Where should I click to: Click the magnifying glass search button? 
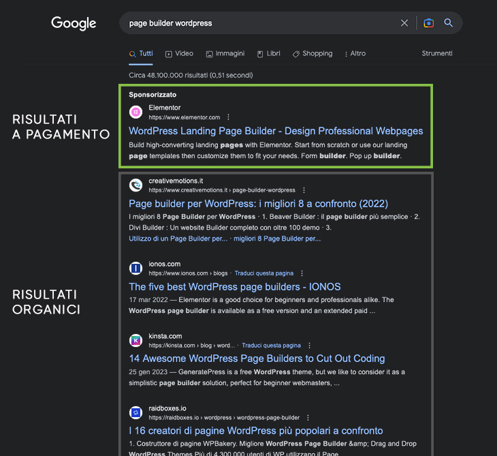448,23
